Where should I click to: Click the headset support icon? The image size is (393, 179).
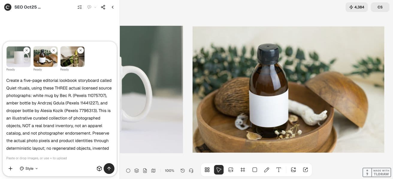pyautogui.click(x=191, y=171)
